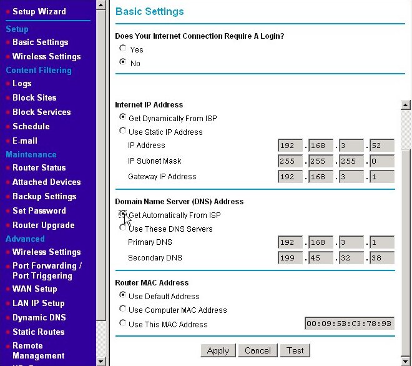Click IP Address last octet field 52
The height and width of the screenshot is (366, 412).
(382, 146)
